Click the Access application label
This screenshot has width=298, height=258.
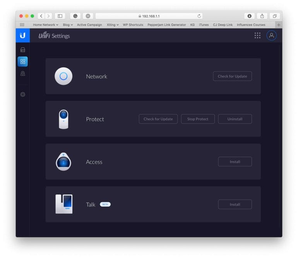[94, 162]
